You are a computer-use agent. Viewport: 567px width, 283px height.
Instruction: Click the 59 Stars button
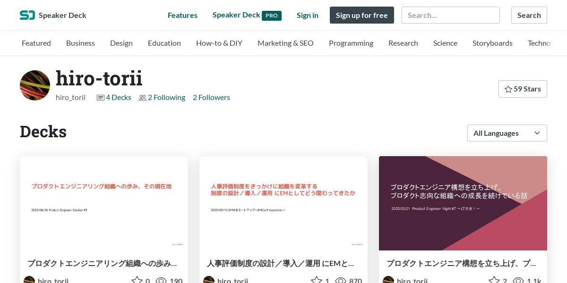(523, 89)
